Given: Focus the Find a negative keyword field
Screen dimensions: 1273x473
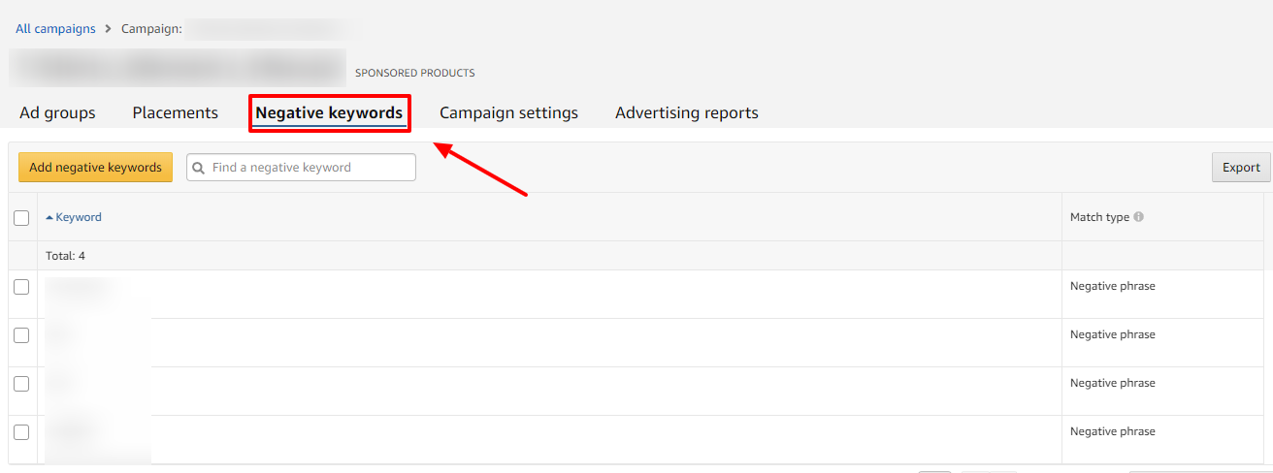Looking at the screenshot, I should coord(301,167).
